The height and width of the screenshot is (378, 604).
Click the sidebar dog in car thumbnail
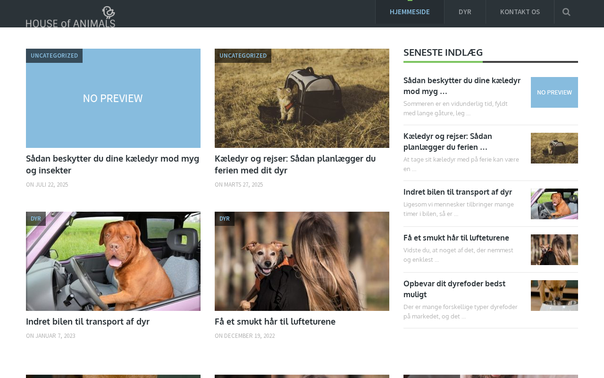pos(554,204)
